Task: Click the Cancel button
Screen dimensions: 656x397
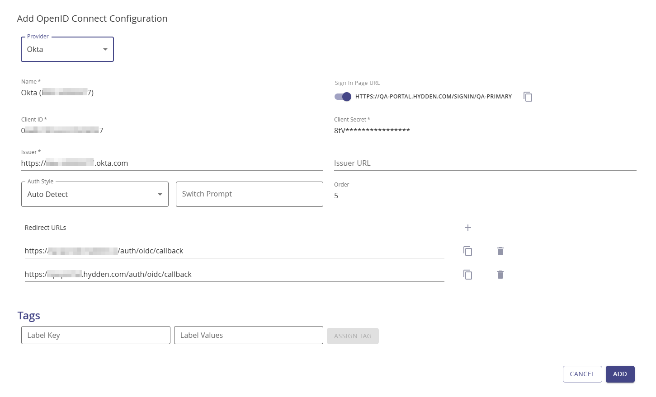Action: click(582, 374)
